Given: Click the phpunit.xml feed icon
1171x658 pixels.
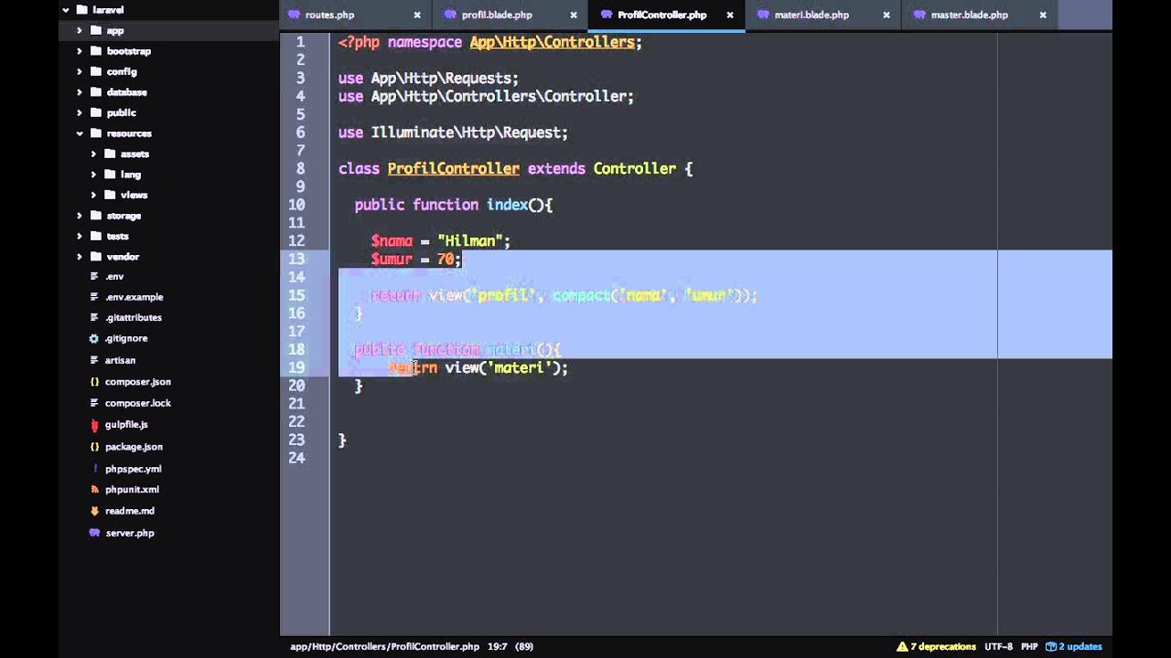Looking at the screenshot, I should click(x=94, y=490).
